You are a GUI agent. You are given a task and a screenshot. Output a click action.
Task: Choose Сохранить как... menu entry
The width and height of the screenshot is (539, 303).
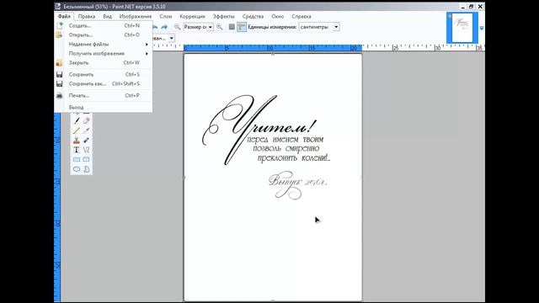pyautogui.click(x=104, y=84)
